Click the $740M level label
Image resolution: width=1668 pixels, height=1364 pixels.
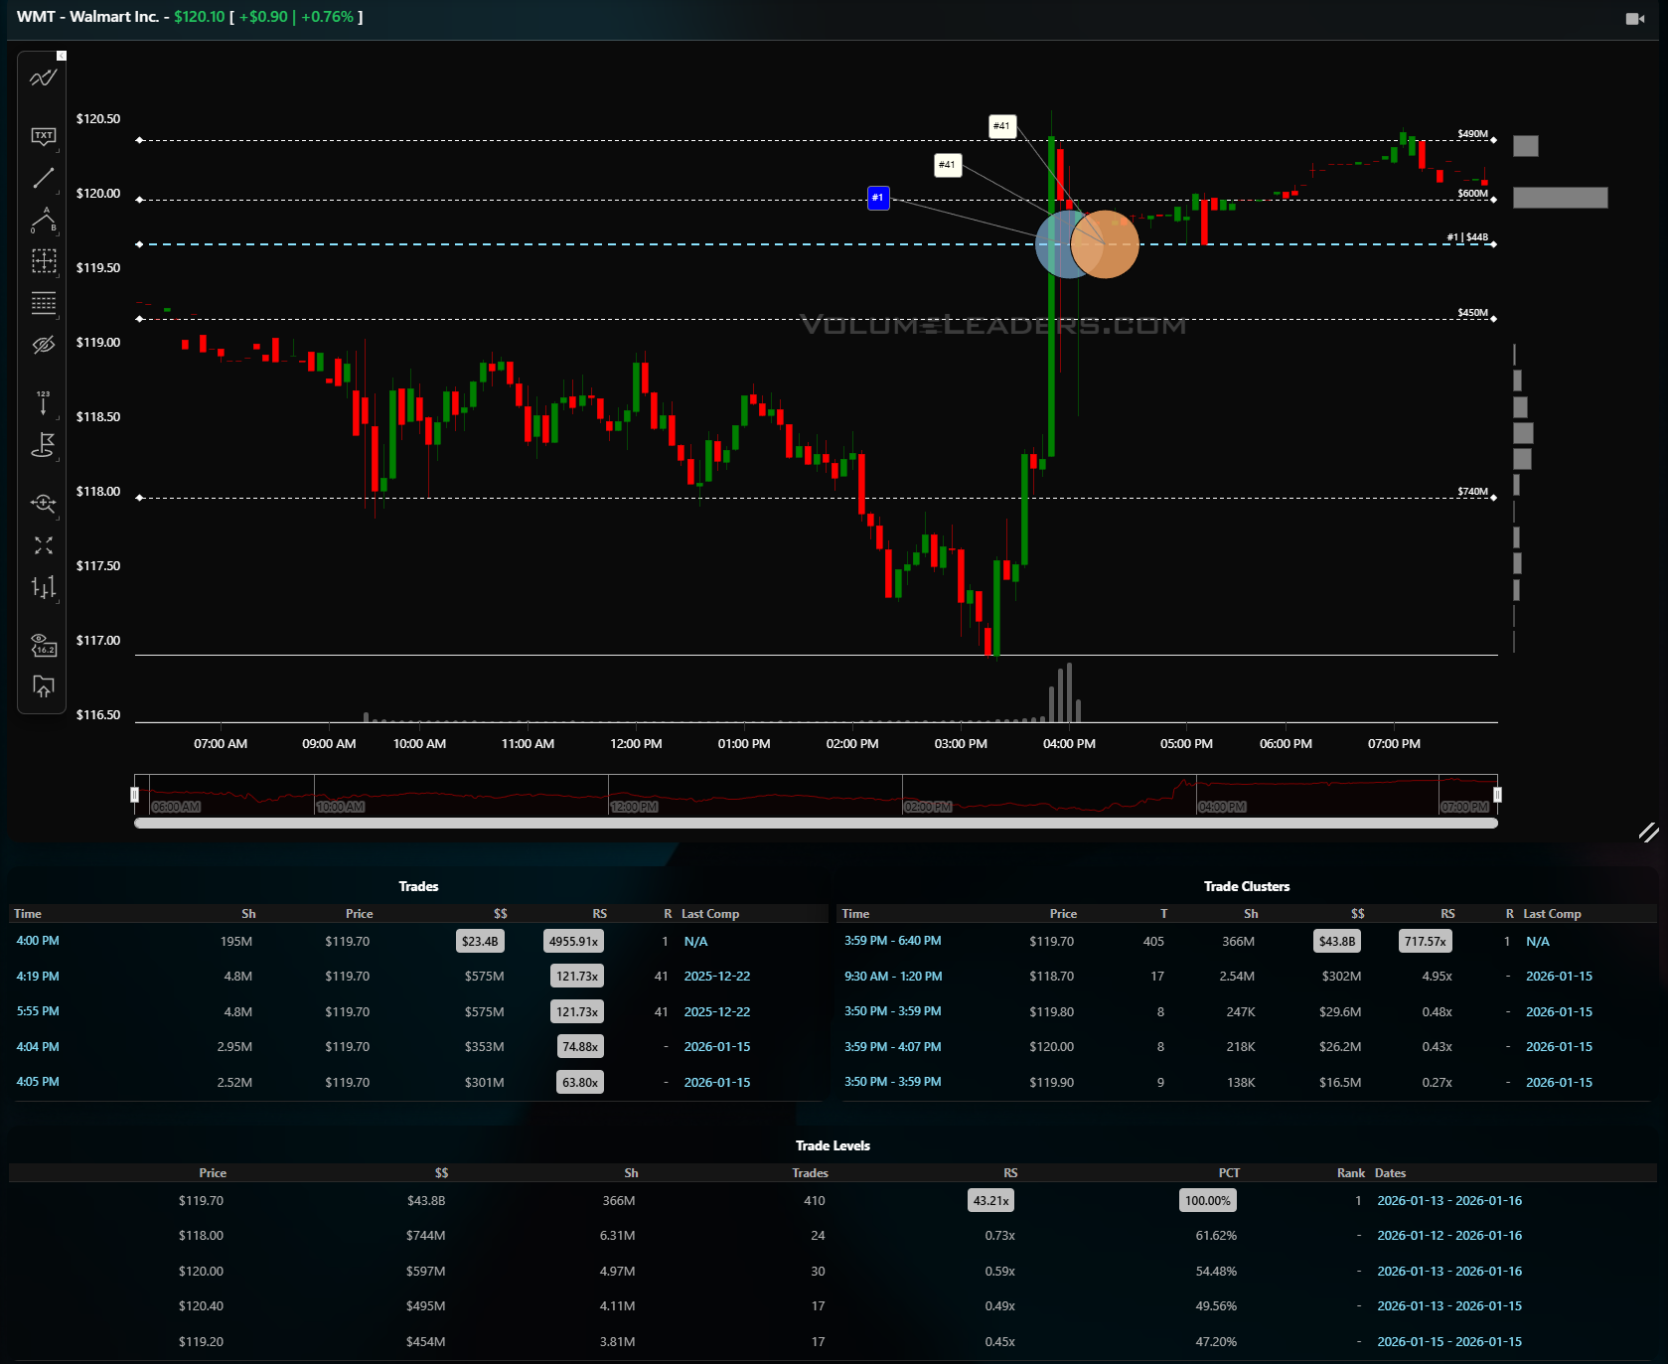point(1472,492)
